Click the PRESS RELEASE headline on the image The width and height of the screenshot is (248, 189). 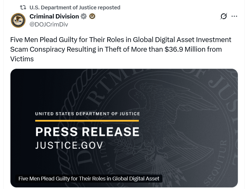pyautogui.click(x=87, y=131)
